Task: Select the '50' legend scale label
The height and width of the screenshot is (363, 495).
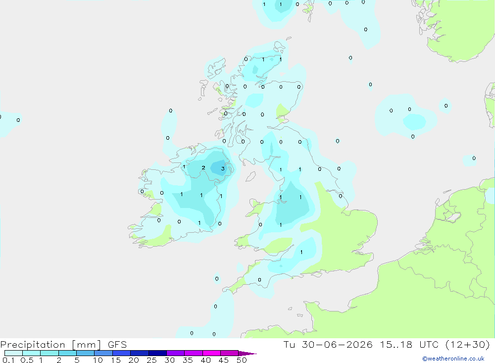Action: 242,360
